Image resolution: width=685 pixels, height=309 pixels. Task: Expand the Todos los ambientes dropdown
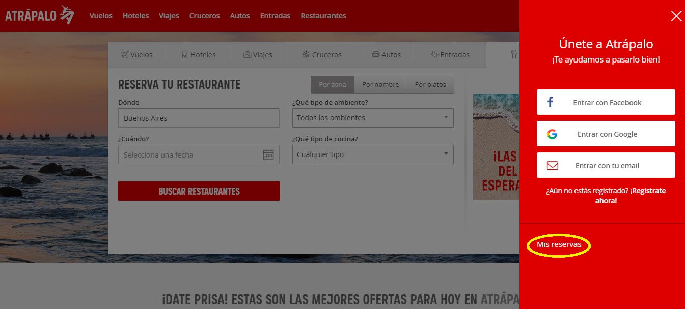coord(373,118)
